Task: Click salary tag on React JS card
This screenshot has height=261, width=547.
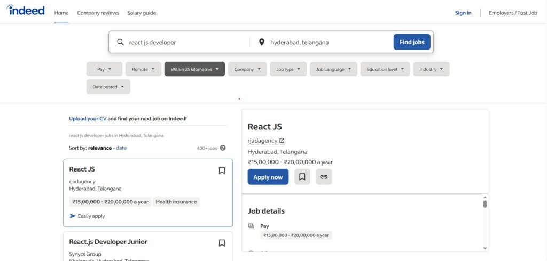Action: [x=110, y=202]
